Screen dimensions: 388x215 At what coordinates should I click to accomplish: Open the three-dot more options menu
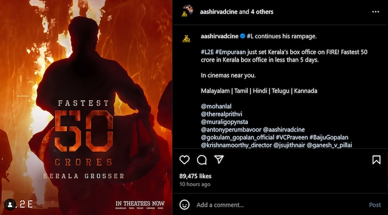tap(376, 12)
